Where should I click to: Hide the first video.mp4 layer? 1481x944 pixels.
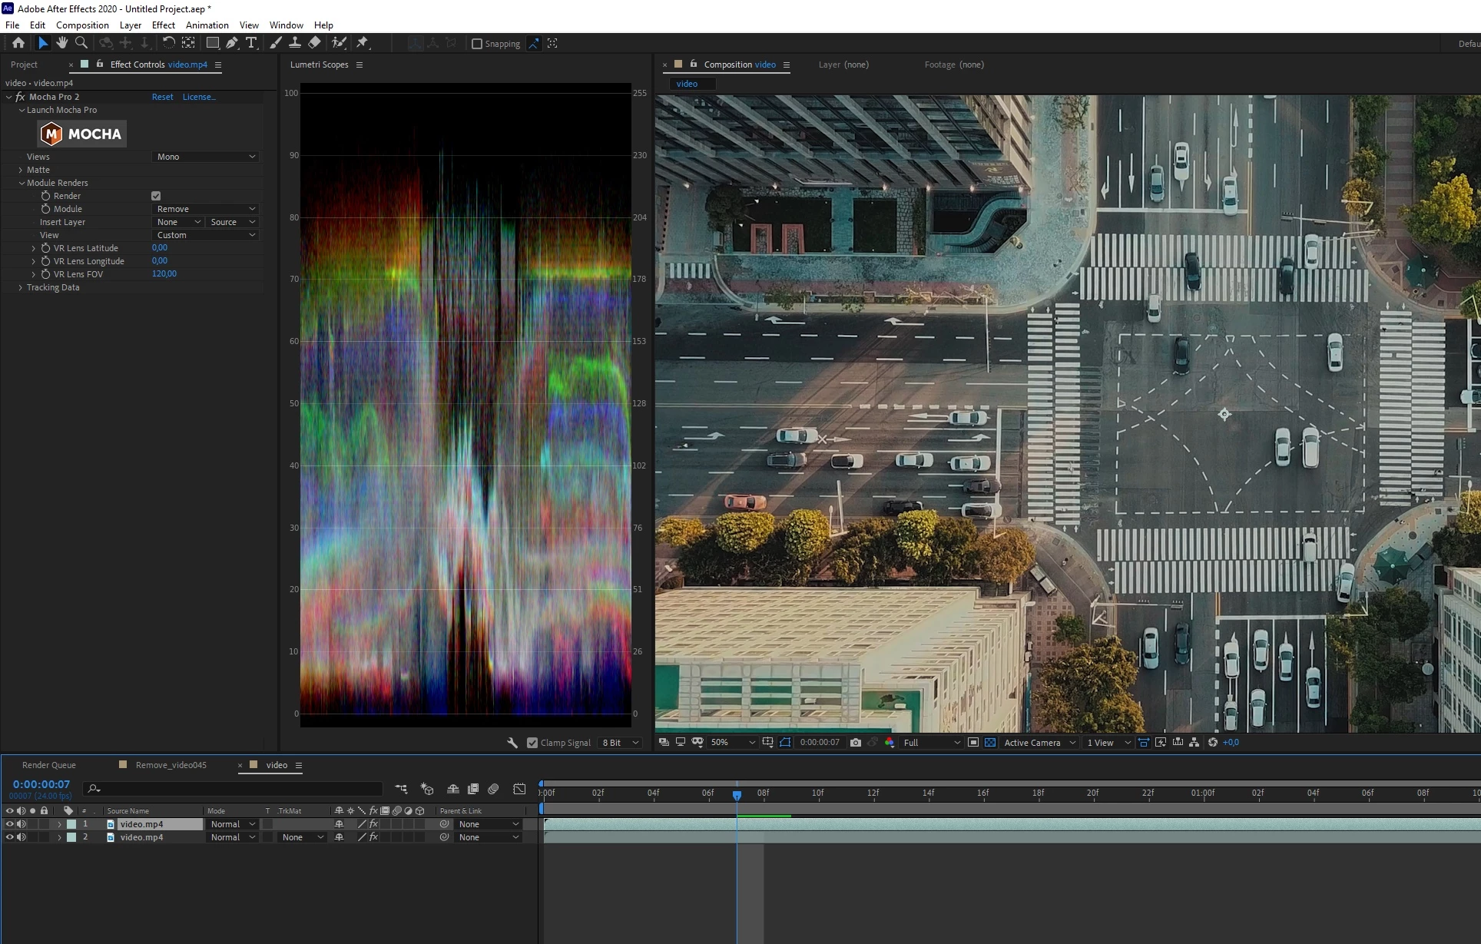(x=10, y=824)
